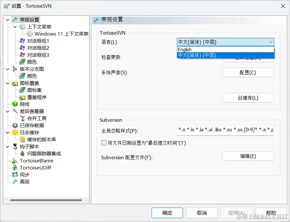Open 配置(C) system sounds button
Image resolution: width=290 pixels, height=222 pixels.
[x=248, y=72]
